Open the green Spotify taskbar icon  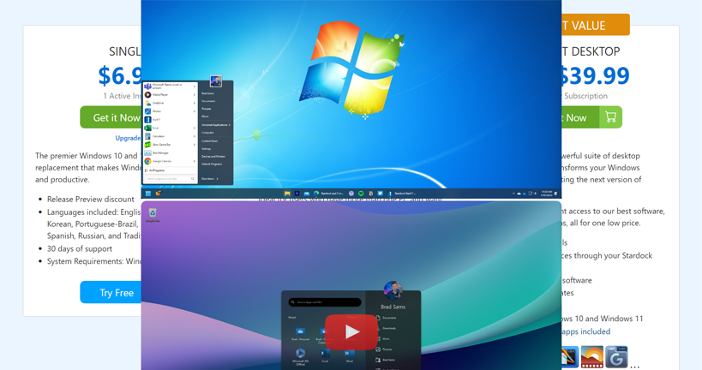pyautogui.click(x=361, y=194)
